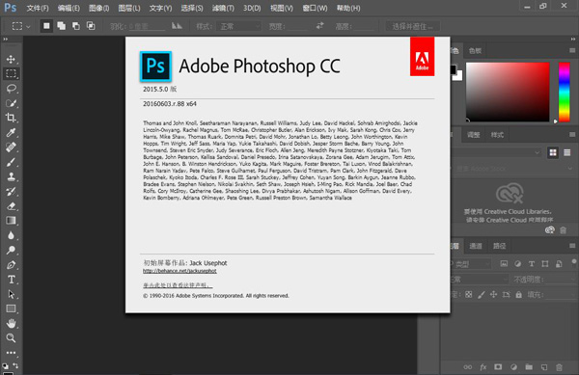Click the add layer style fx icon

(x=483, y=367)
